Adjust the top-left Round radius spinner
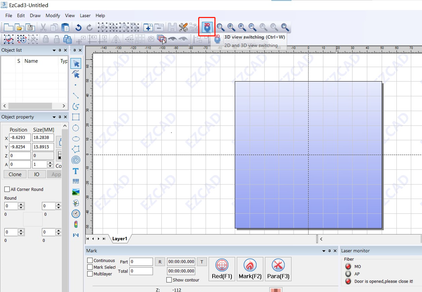 pyautogui.click(x=21, y=206)
